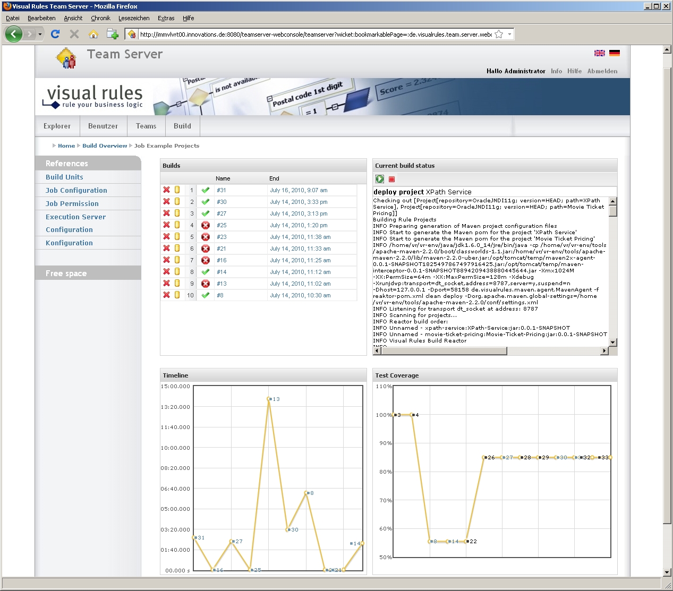Open the Bearbeiten menu

[x=41, y=18]
